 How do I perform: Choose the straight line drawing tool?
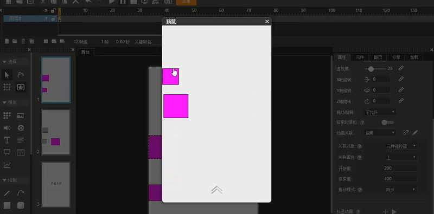click(7, 193)
